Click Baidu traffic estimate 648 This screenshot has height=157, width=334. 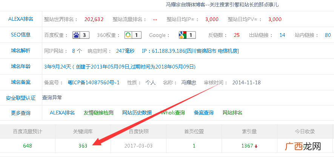click(28, 146)
